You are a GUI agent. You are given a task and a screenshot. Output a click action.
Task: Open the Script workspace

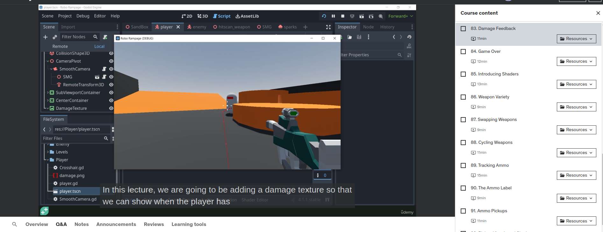(222, 16)
